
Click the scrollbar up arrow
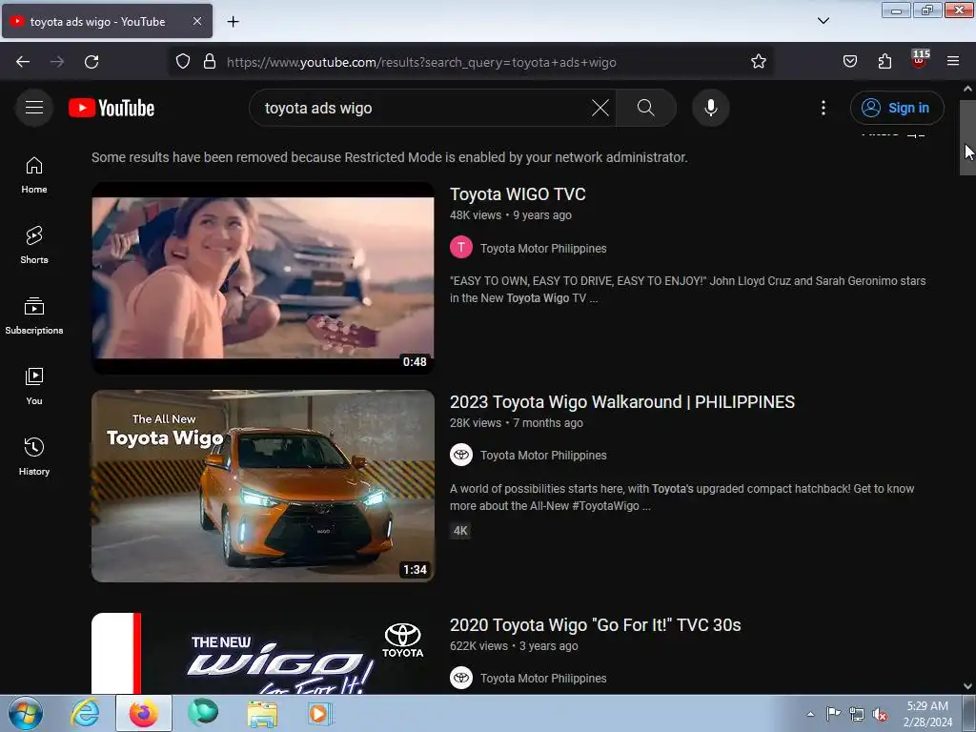click(967, 89)
